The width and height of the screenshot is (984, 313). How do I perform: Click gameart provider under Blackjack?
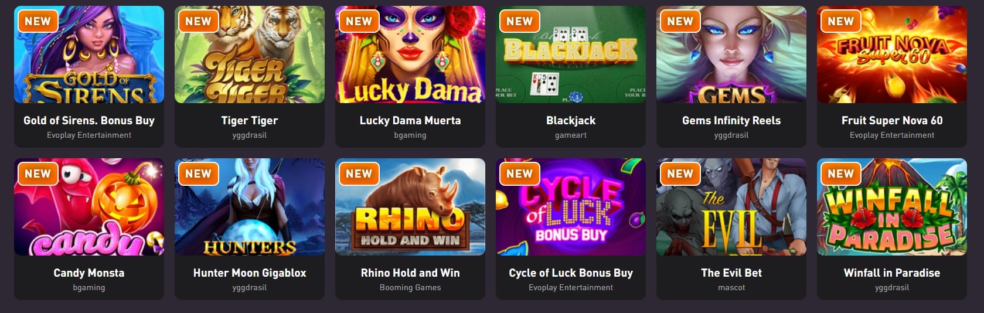click(x=571, y=135)
